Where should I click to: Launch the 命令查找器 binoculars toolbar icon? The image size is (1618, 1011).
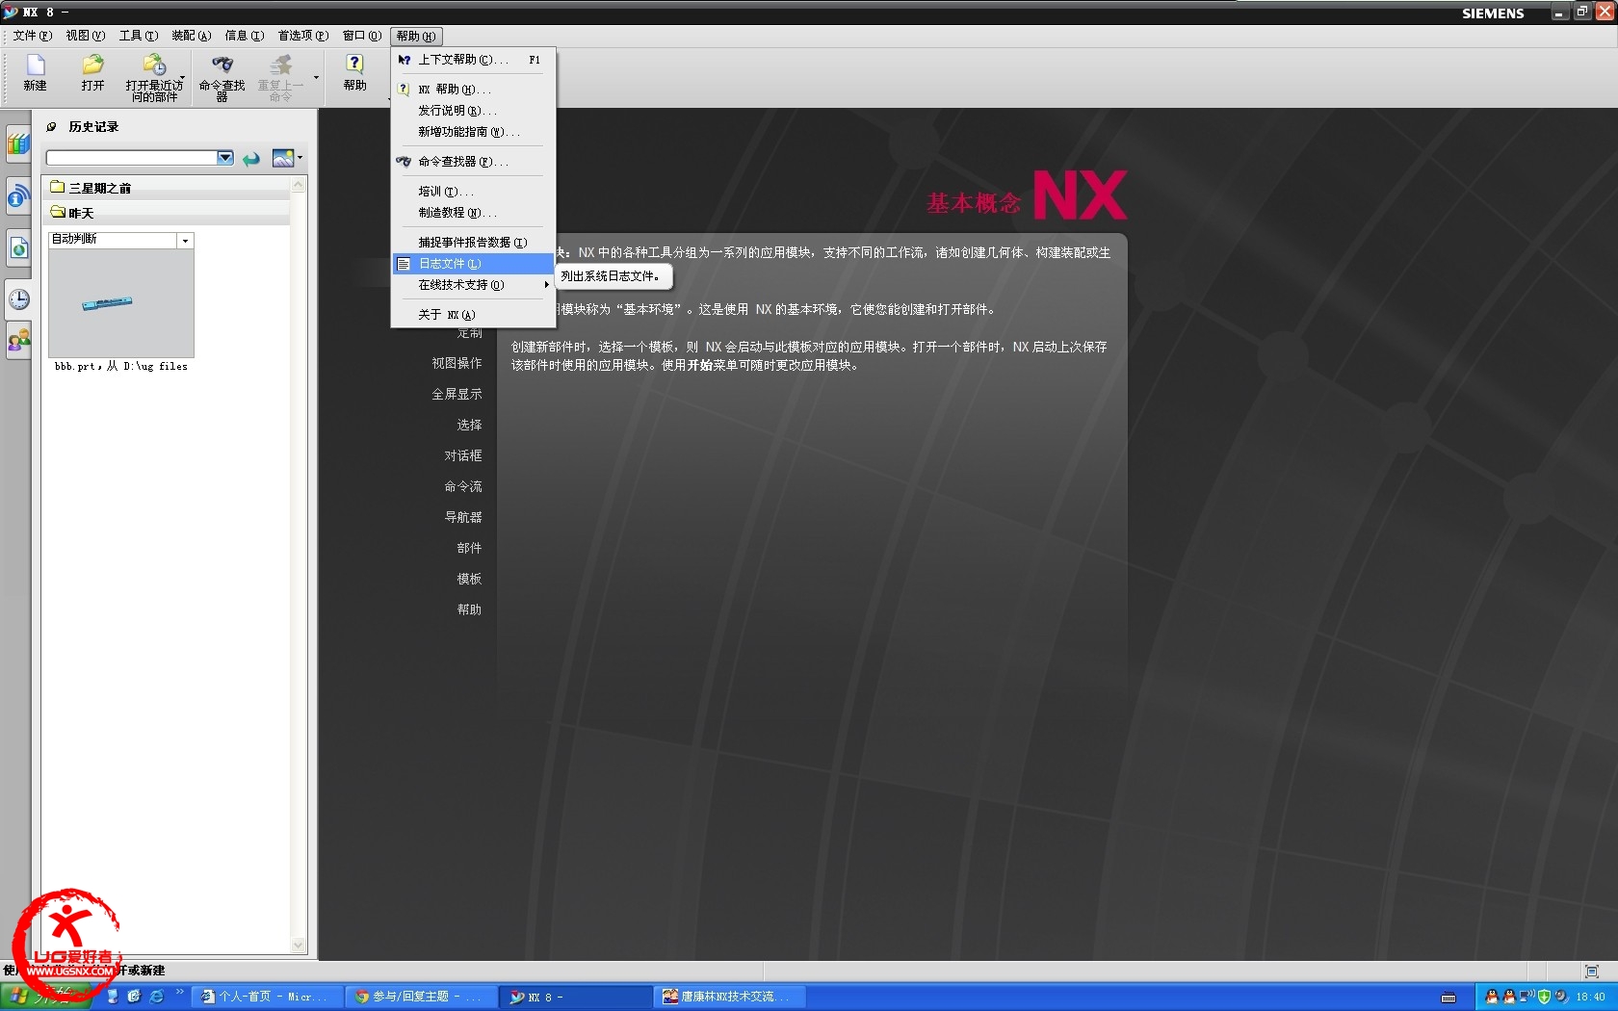click(x=222, y=77)
